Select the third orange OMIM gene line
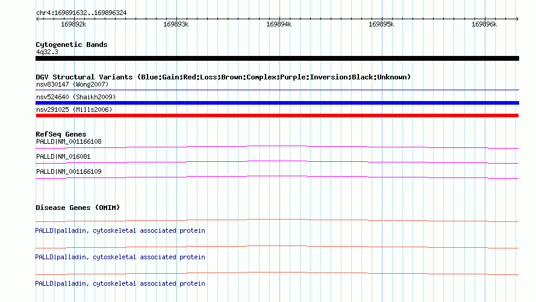Screen dimensions: 536x302 (277, 273)
